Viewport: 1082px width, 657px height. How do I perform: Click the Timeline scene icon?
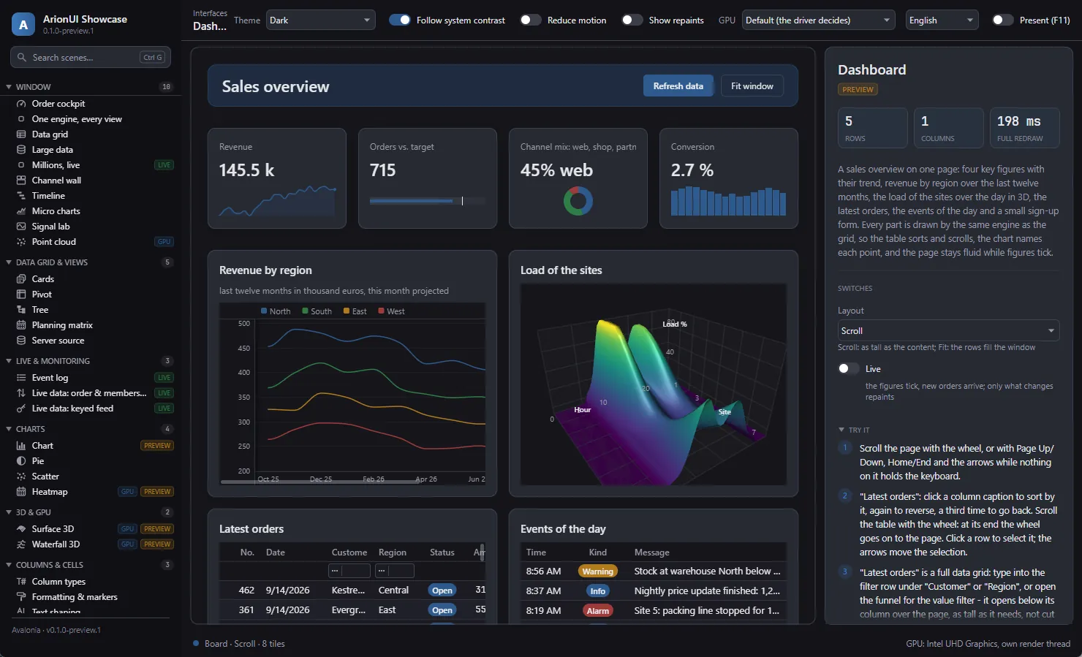click(x=21, y=196)
